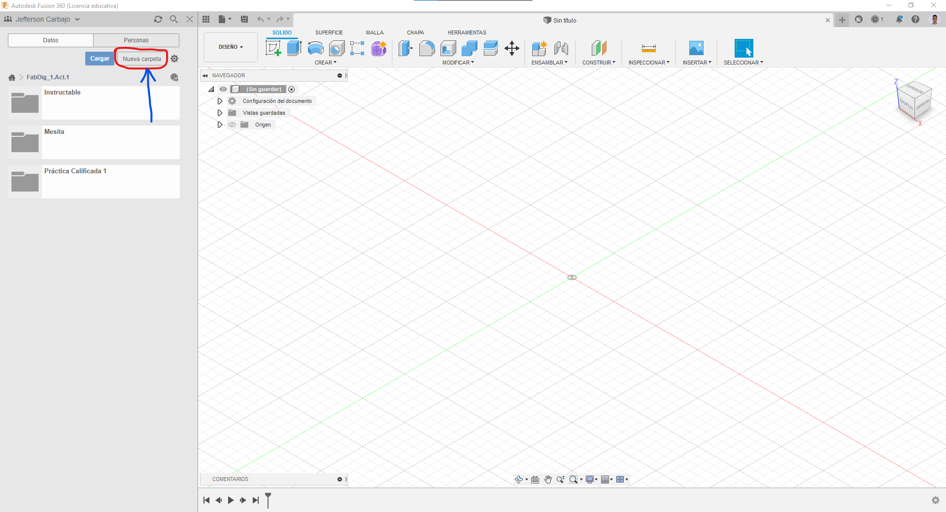
Task: Open project in web globe icon
Action: (174, 77)
